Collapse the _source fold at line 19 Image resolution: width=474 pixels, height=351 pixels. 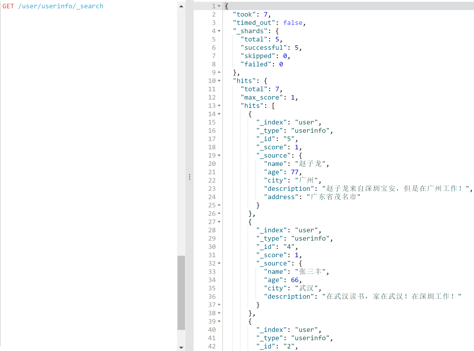(219, 155)
